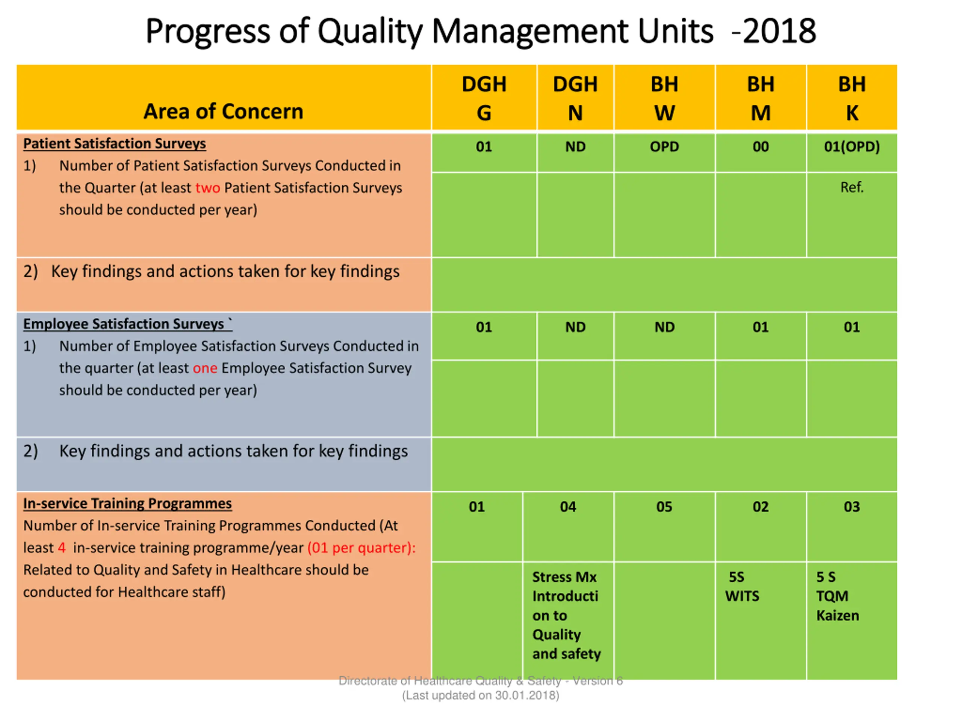
Task: Select '01' in Employee Satisfaction row under BH M
Action: [x=761, y=327]
